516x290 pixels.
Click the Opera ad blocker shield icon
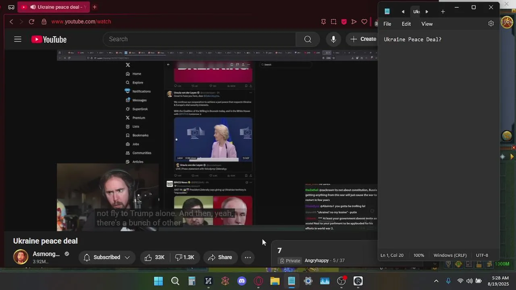coord(344,22)
